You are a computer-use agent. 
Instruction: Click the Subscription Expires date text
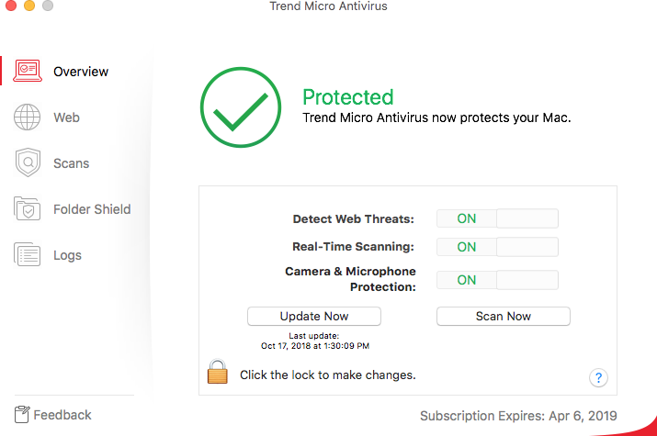(518, 416)
